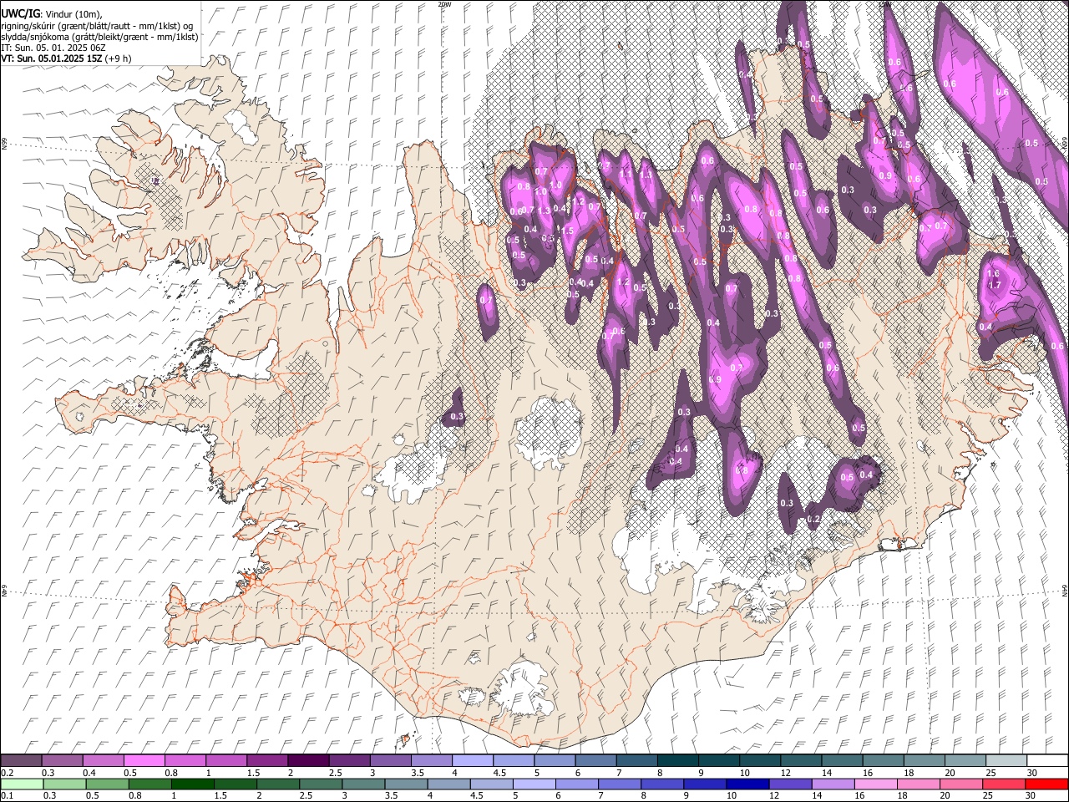Screen dimensions: 1069x802
Task: Click the '1.7' precipitation value on the map
Action: point(995,285)
